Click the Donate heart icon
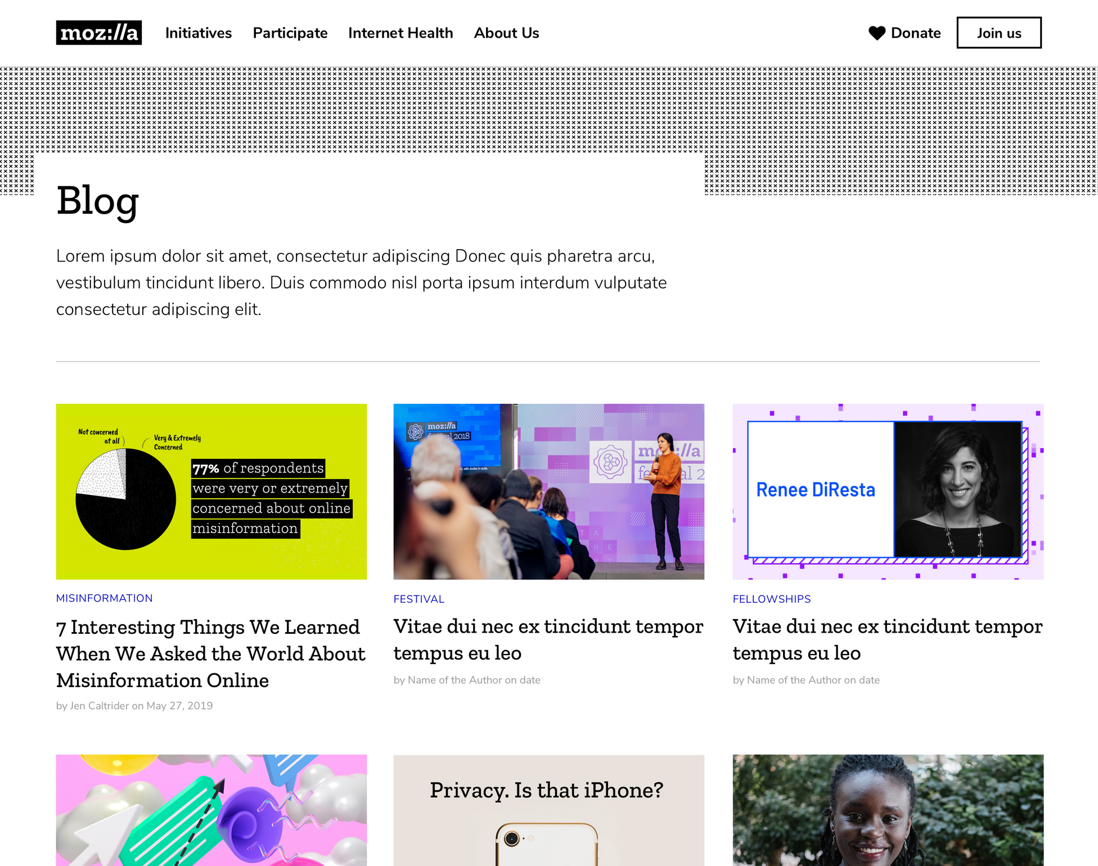 tap(877, 33)
